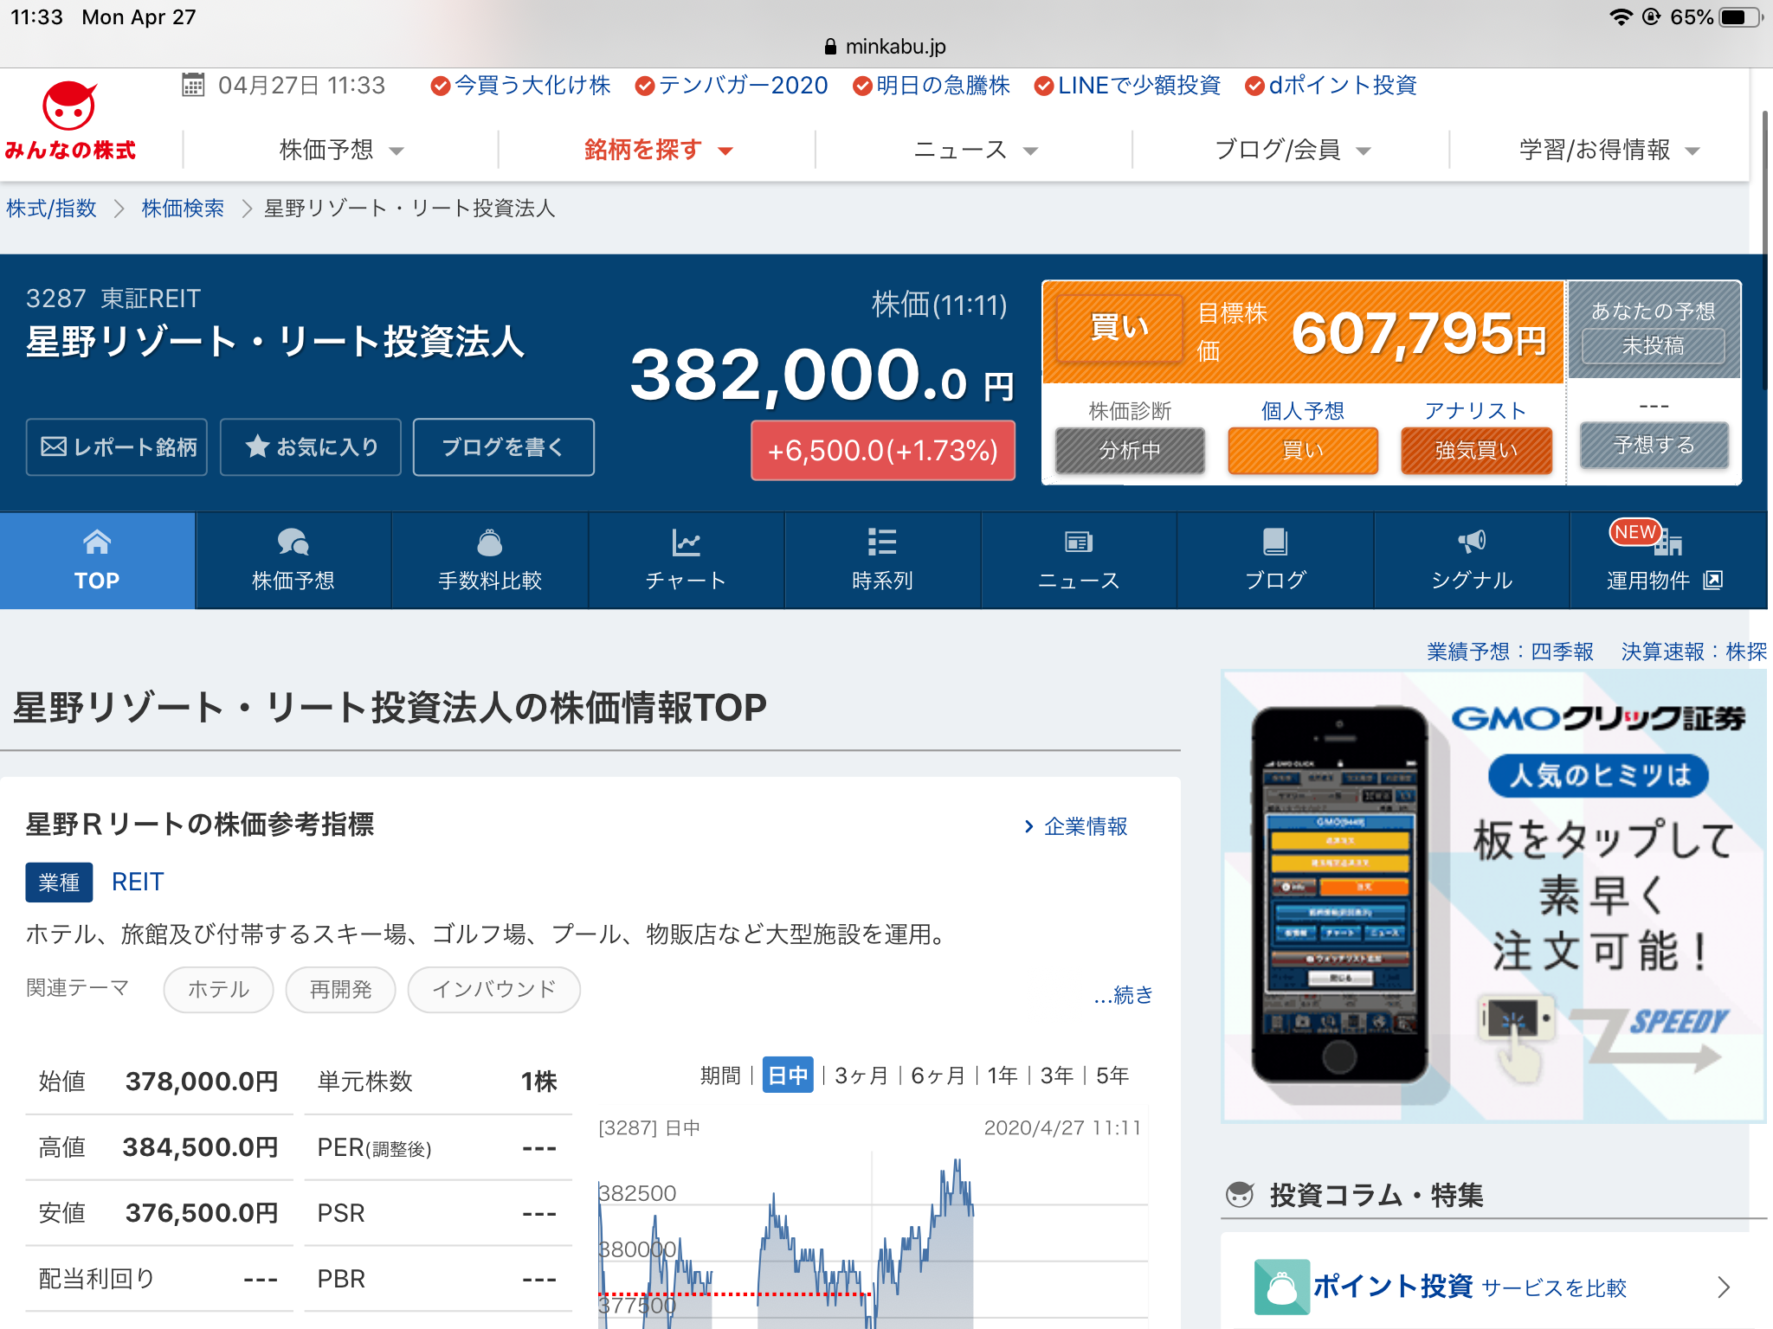Select the 6ヶ月 chart period

click(938, 1075)
